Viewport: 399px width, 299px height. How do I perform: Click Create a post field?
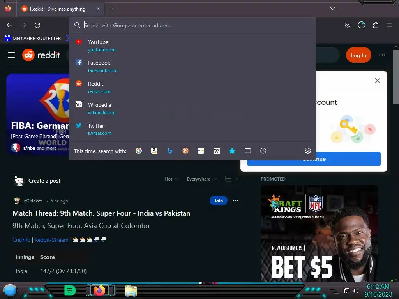(44, 181)
